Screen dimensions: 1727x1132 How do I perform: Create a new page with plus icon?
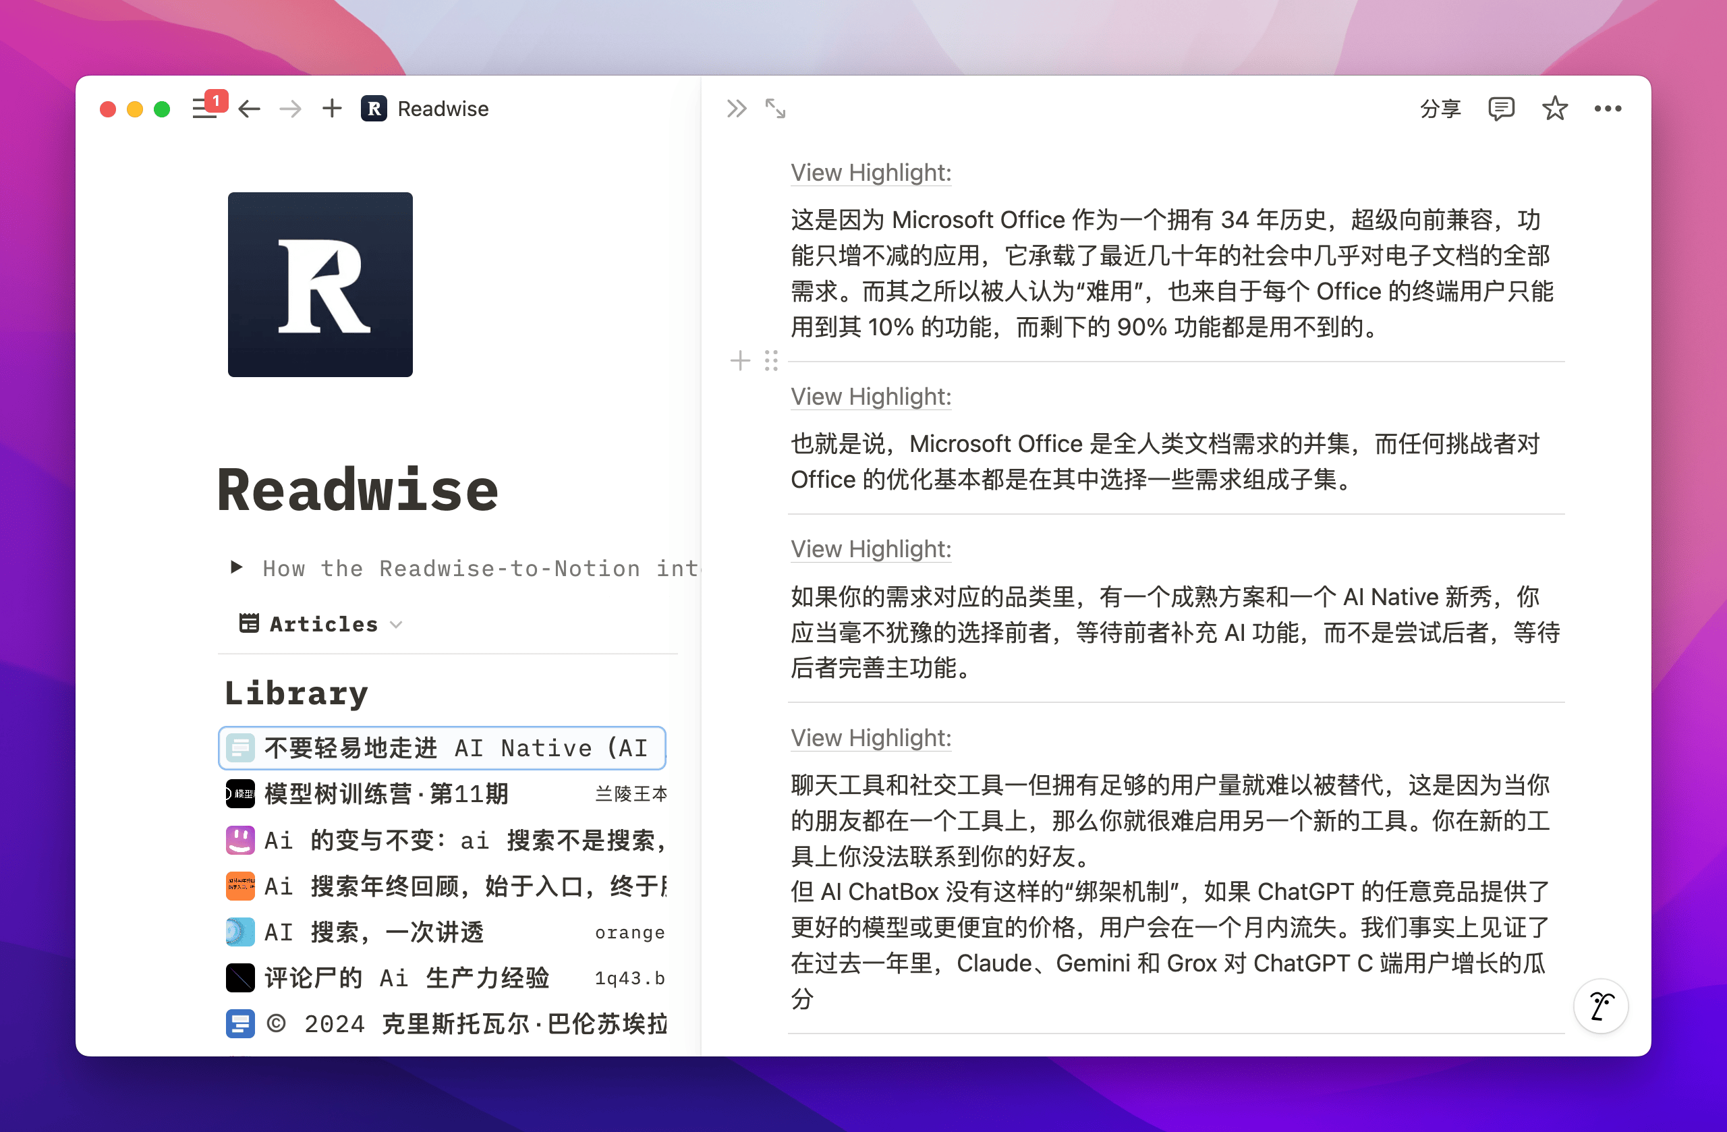(x=332, y=109)
